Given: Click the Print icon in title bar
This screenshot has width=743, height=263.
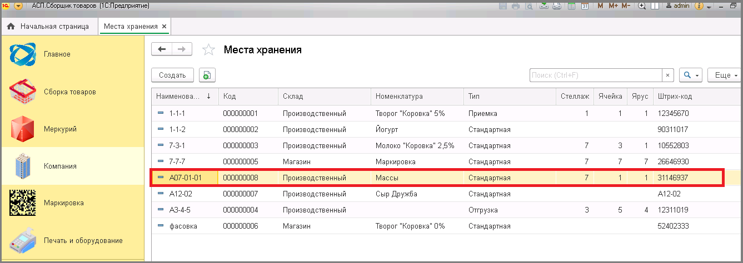Looking at the screenshot, I should click(x=516, y=6).
